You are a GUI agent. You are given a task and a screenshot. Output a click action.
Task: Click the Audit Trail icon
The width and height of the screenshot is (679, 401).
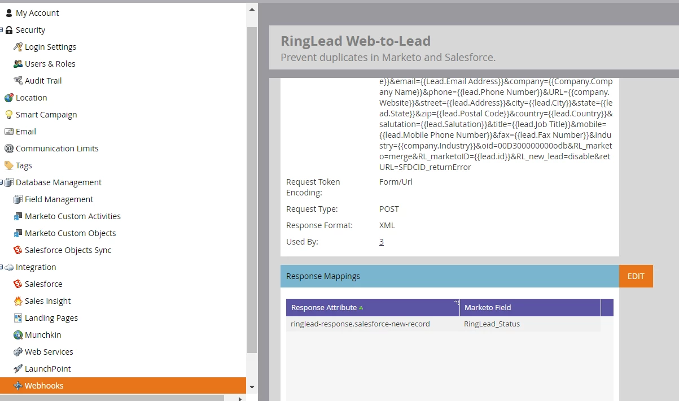[18, 81]
